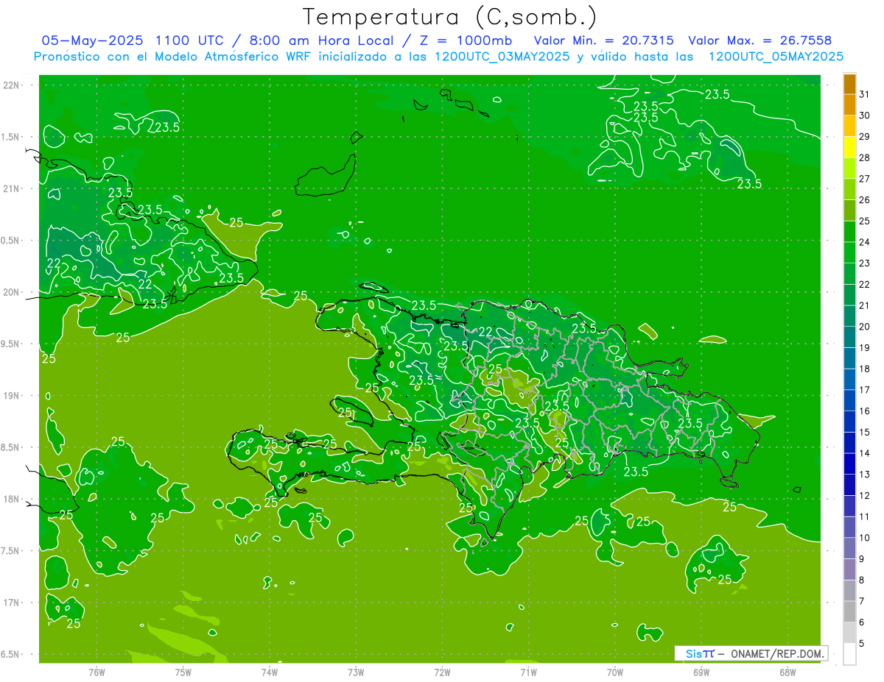Image resolution: width=884 pixels, height=682 pixels.
Task: Click the dark blue swatch between 12 and 13
Action: pos(849,485)
